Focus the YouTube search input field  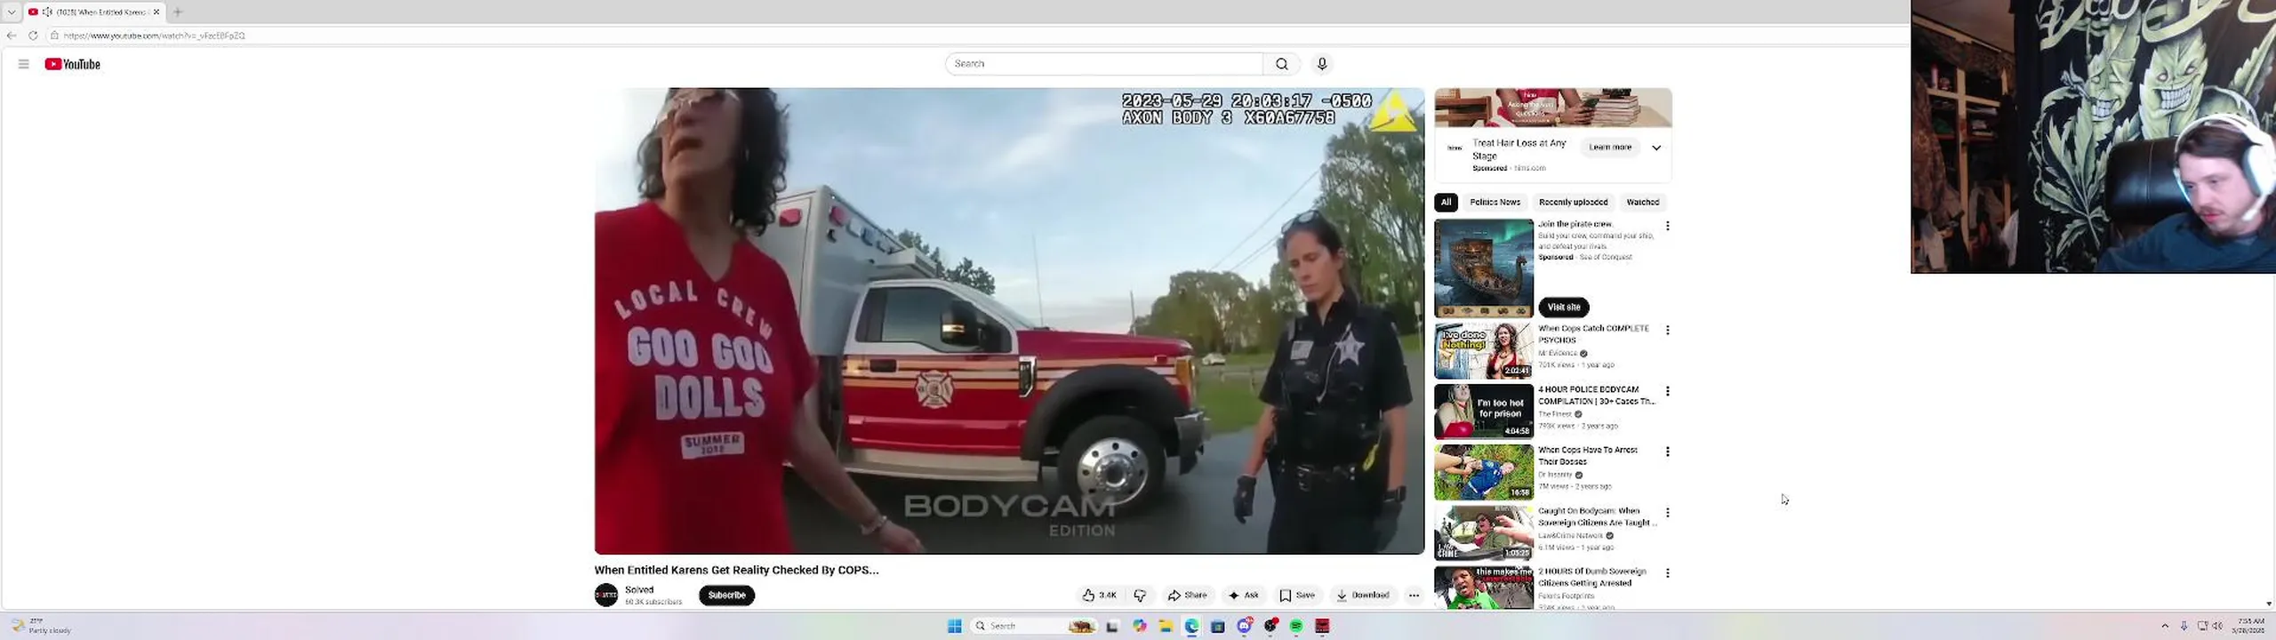[1103, 64]
